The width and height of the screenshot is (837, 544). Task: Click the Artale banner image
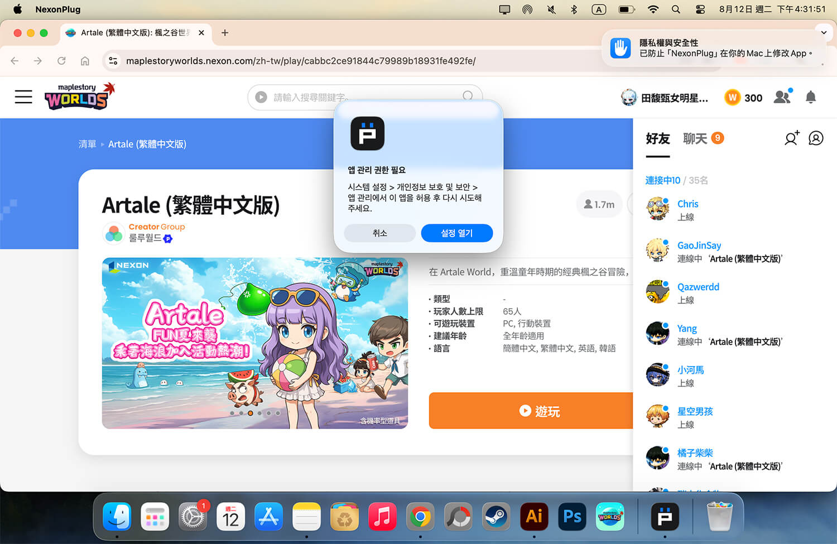255,343
